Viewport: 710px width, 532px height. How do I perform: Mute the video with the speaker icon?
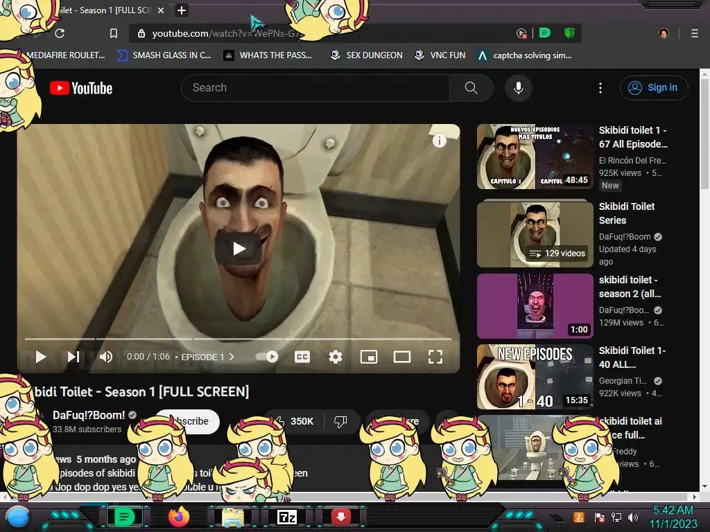[106, 357]
